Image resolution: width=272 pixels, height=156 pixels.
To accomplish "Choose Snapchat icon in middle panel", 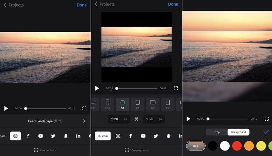I will (168, 136).
